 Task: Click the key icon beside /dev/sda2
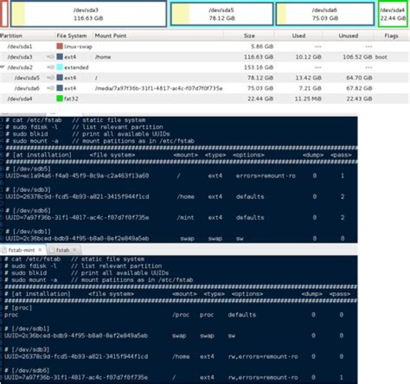click(x=51, y=67)
